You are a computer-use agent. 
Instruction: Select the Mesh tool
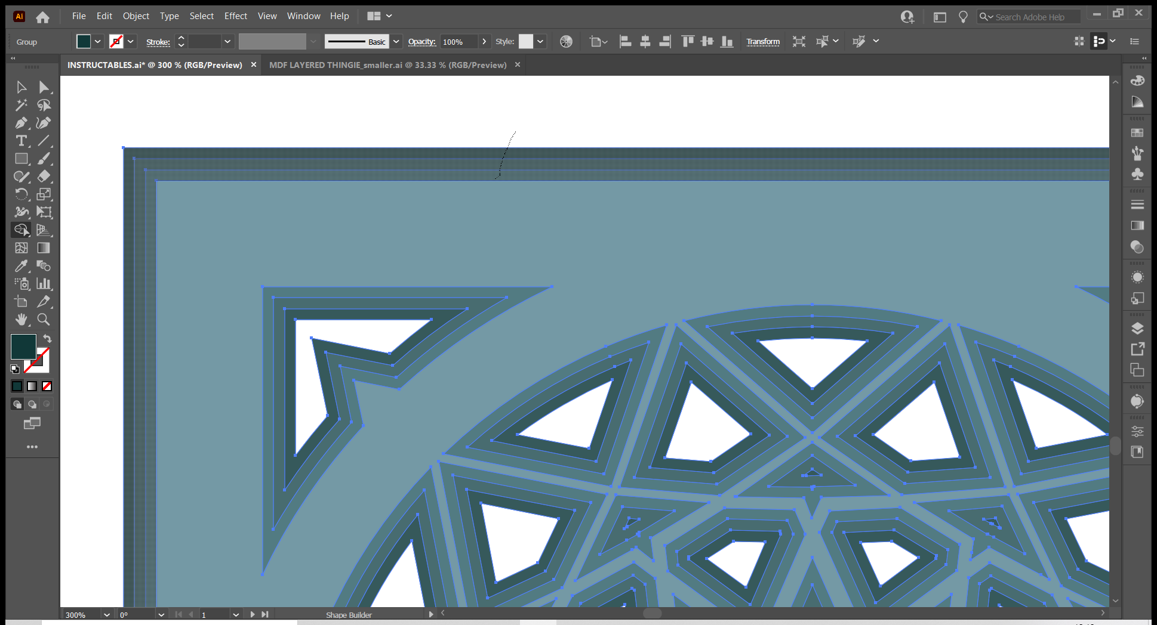tap(21, 248)
